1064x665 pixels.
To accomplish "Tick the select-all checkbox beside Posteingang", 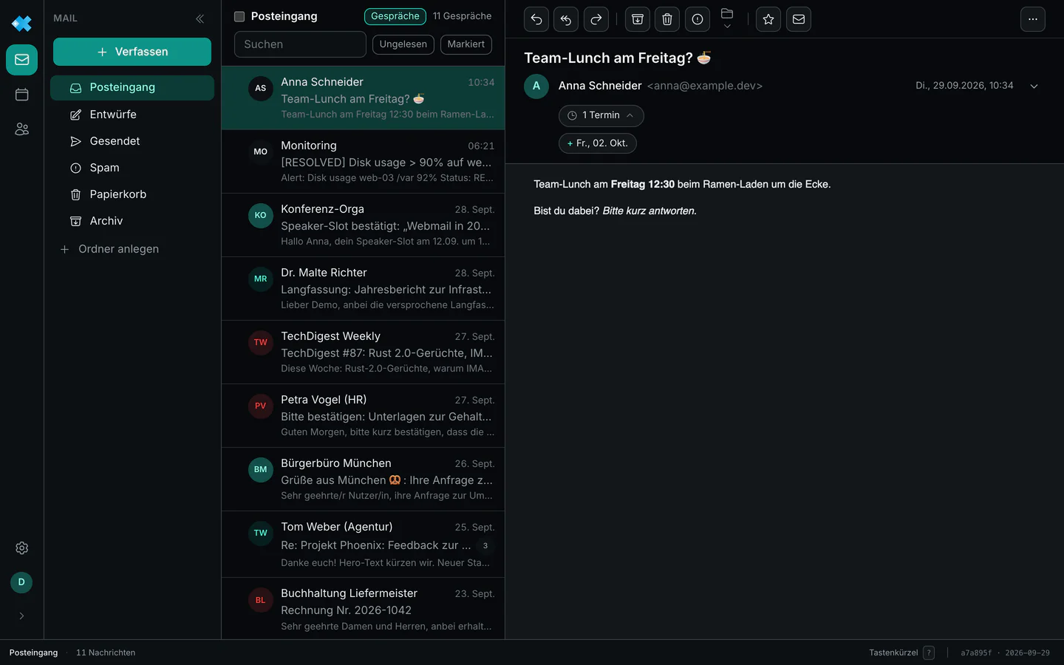I will 239,16.
